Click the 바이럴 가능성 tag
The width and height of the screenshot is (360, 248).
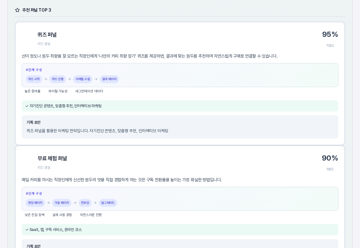click(x=58, y=91)
